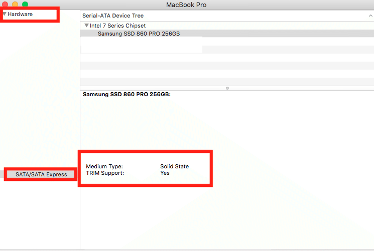Toggle the sort arrow in the column header
374x251 pixels.
(x=370, y=16)
